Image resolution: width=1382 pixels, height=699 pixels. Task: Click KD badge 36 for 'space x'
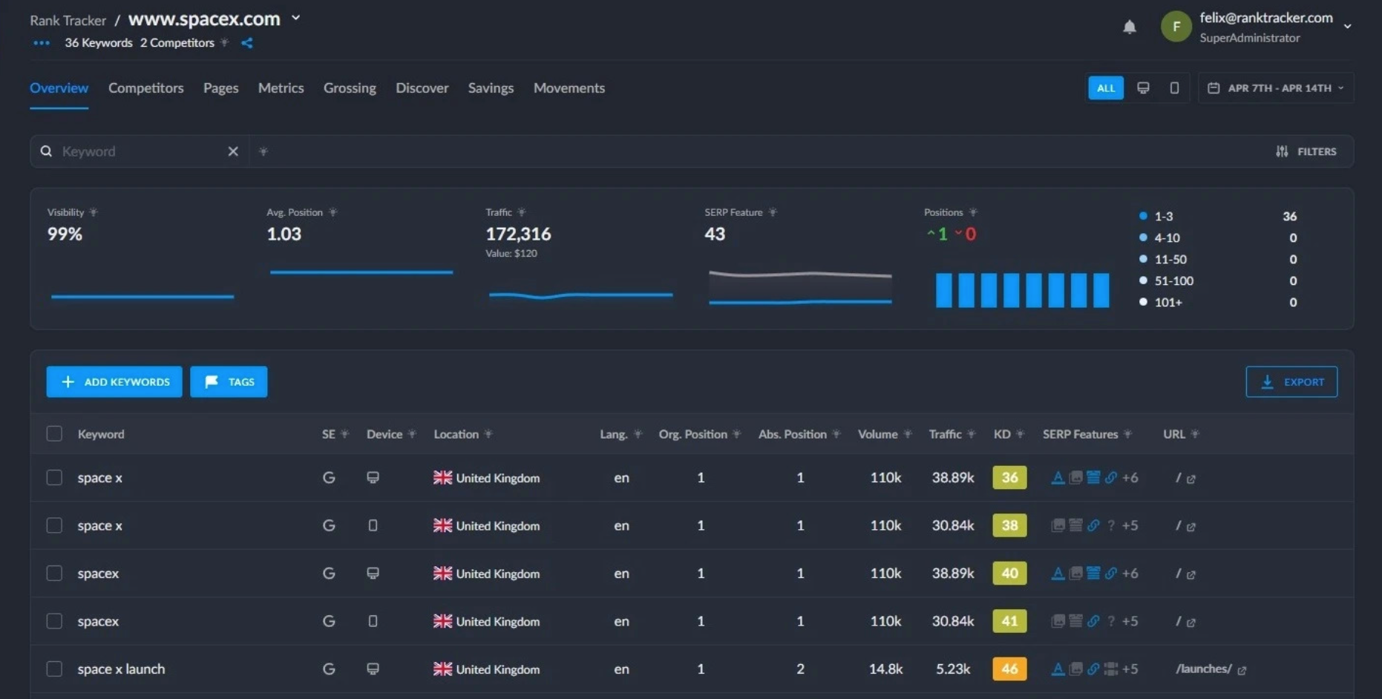pyautogui.click(x=1009, y=477)
